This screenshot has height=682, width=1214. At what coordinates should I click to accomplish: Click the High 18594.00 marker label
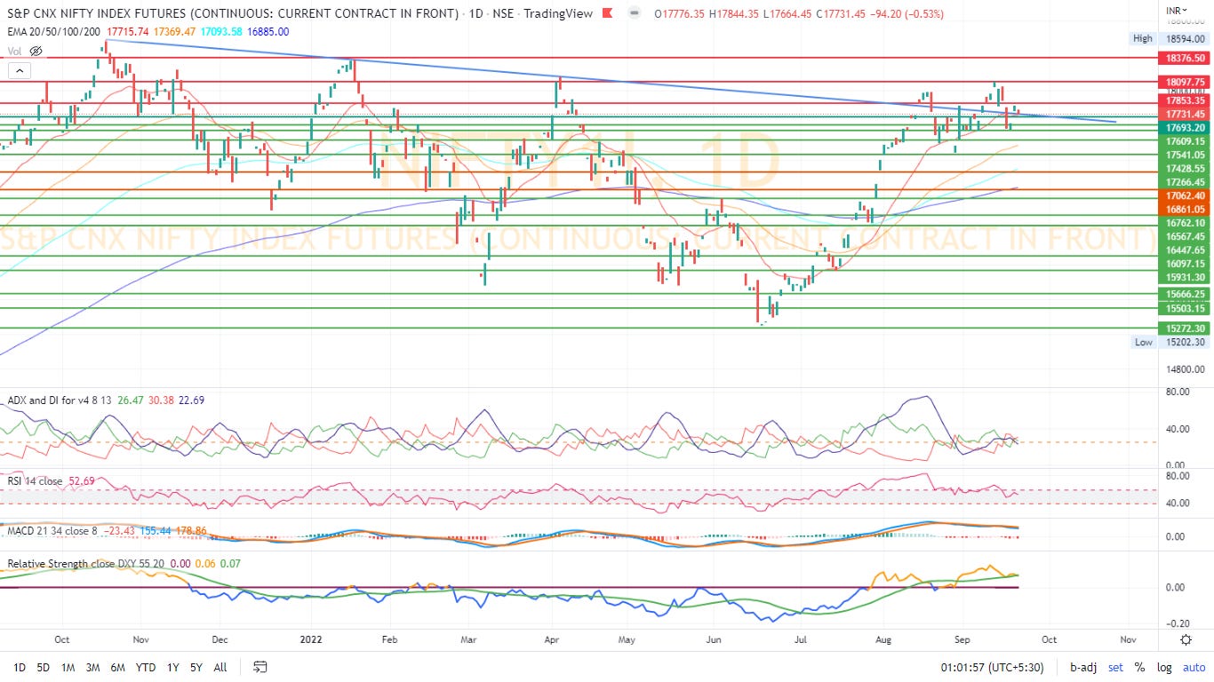[x=1169, y=38]
